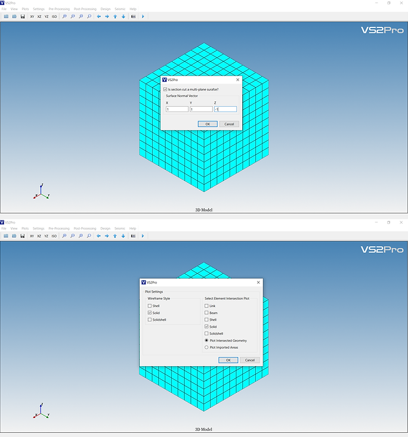Switch to XY view in the Surface Normal Vector window
Image resolution: width=408 pixels, height=437 pixels.
coord(32,17)
